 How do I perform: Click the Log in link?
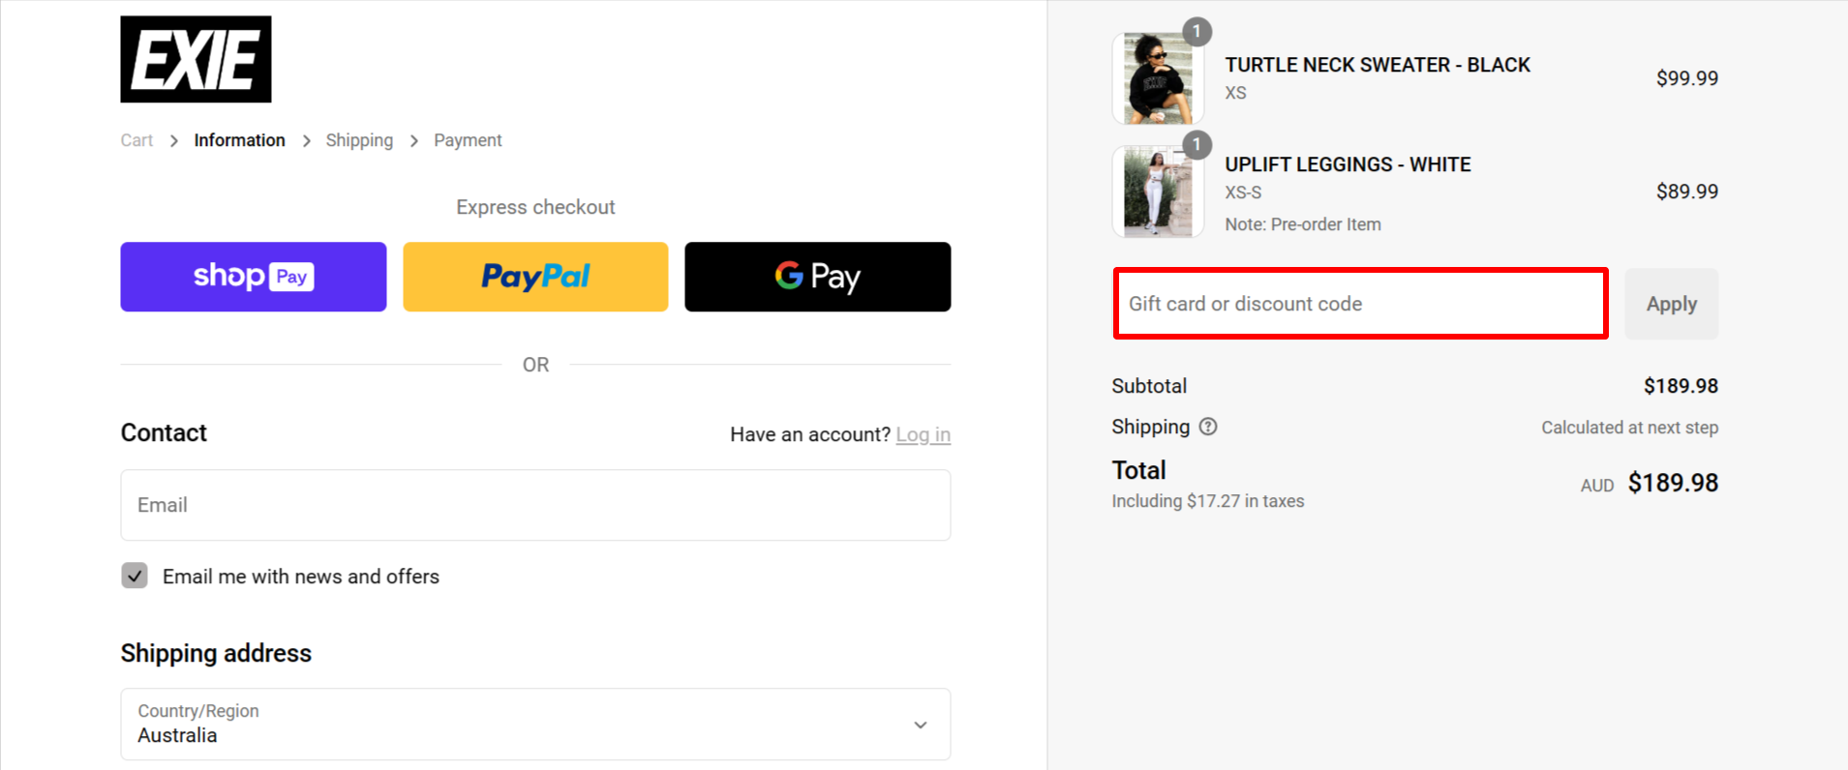pyautogui.click(x=923, y=434)
